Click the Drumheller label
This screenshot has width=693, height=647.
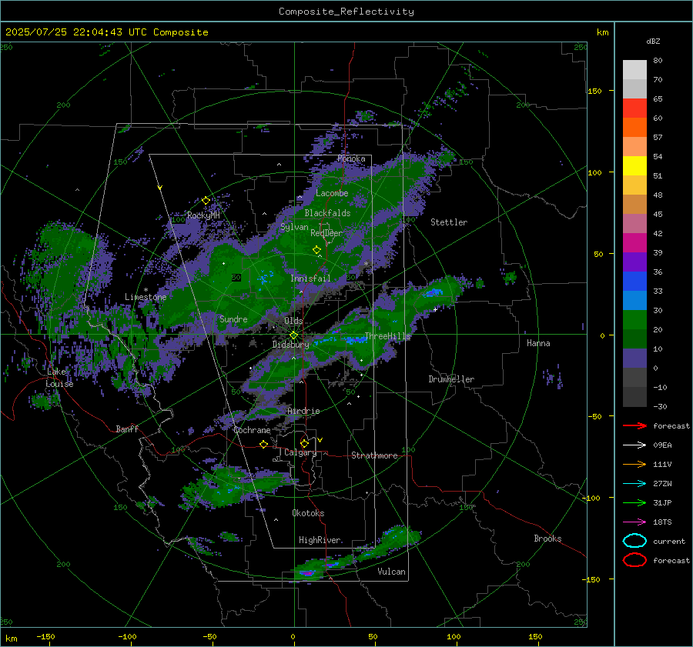click(x=451, y=379)
